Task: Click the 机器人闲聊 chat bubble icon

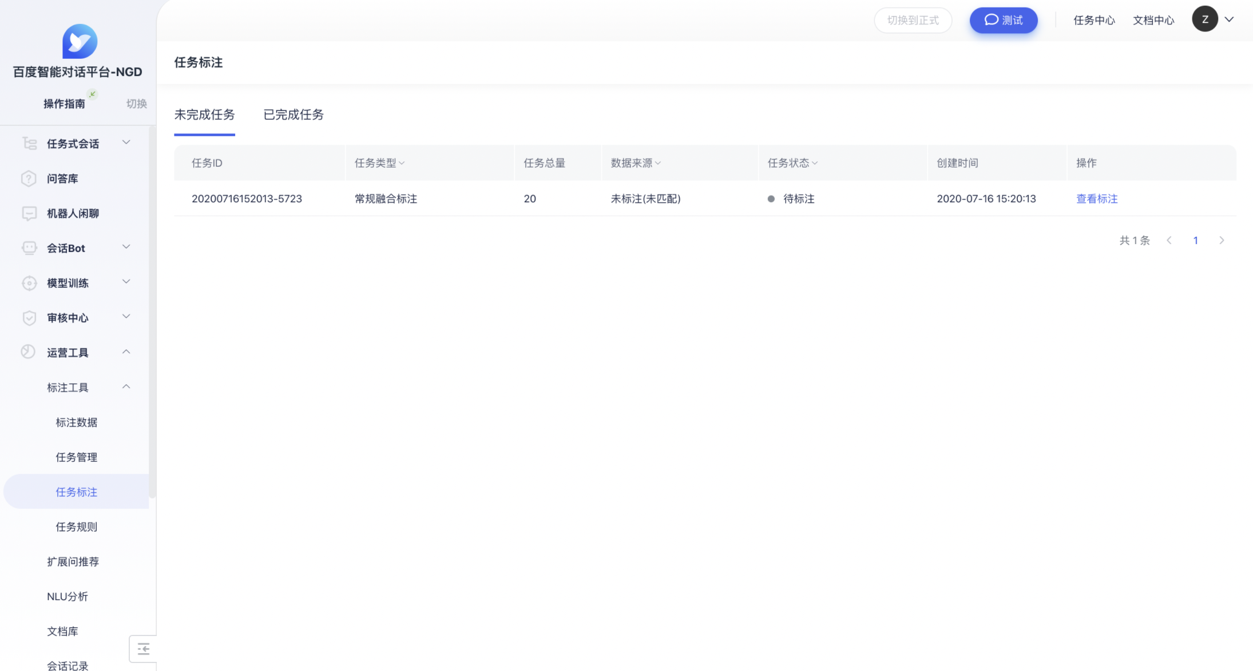Action: (x=29, y=213)
